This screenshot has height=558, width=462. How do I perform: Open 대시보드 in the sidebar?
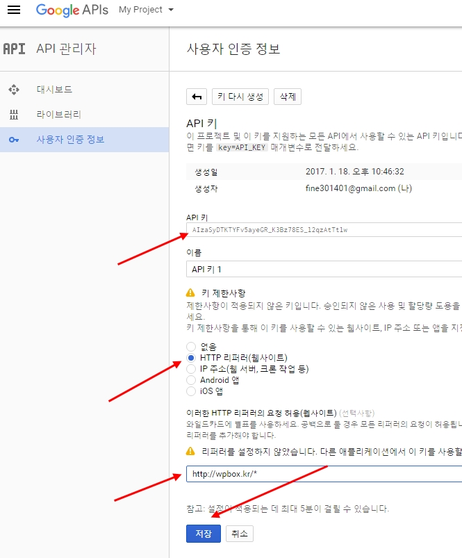(x=54, y=90)
